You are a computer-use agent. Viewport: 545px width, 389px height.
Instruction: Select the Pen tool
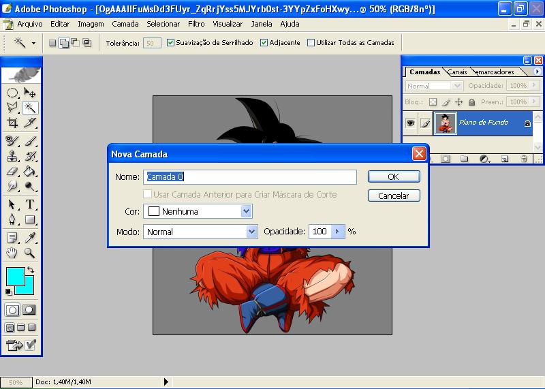tap(12, 219)
